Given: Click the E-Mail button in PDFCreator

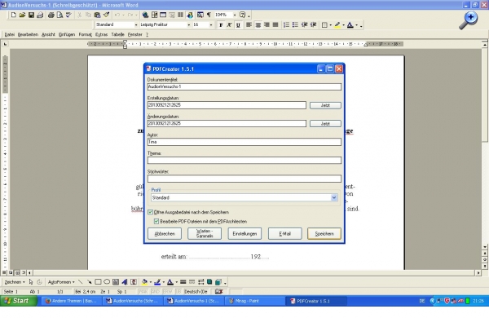Looking at the screenshot, I should point(284,233).
